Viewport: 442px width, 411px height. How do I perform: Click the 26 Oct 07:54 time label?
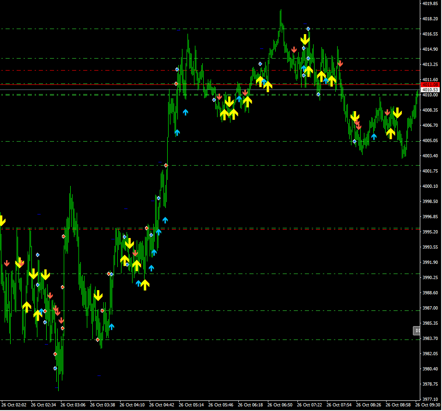click(x=339, y=405)
